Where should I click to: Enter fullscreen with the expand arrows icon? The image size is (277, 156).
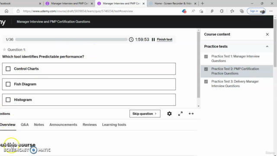coord(180,114)
